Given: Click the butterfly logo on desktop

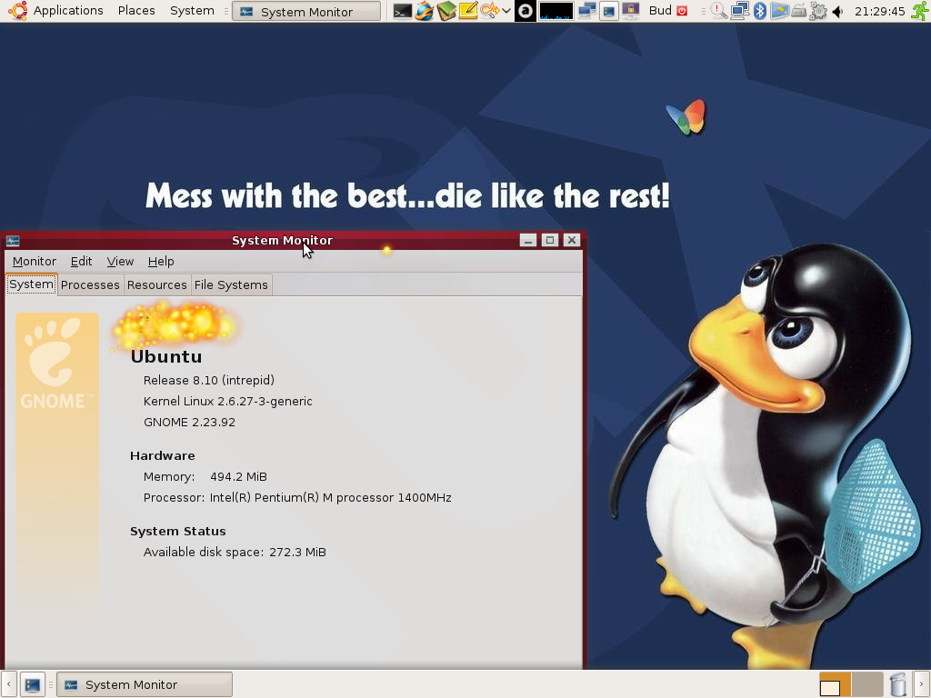Looking at the screenshot, I should pyautogui.click(x=686, y=117).
